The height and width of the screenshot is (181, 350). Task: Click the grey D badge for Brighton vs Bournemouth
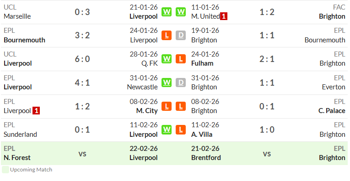tap(181, 36)
